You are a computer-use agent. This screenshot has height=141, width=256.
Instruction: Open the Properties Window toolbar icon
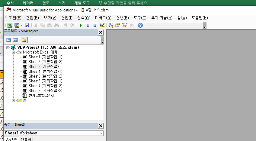point(117,25)
